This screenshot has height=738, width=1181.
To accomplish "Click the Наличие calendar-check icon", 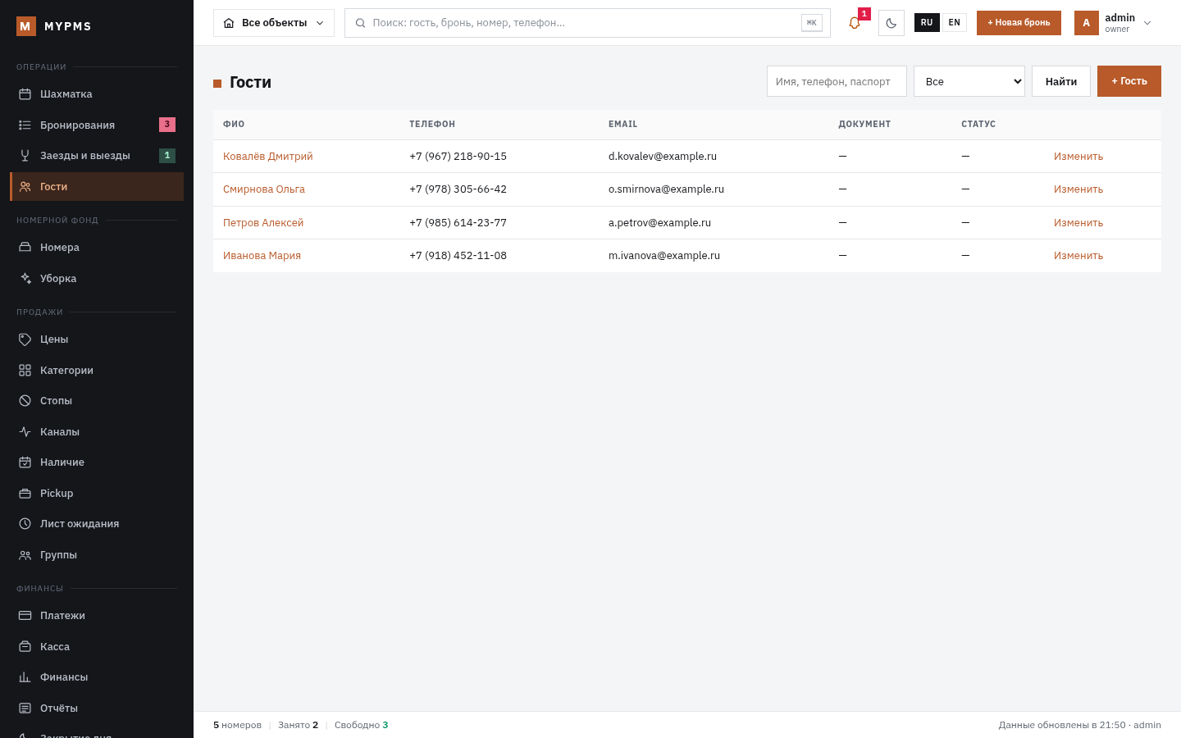I will (25, 462).
